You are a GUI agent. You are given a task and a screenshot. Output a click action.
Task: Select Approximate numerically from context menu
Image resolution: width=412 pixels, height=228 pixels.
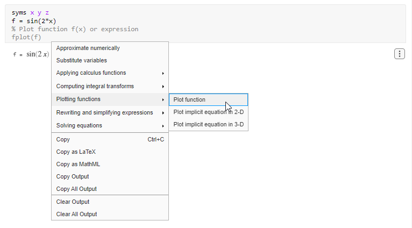pyautogui.click(x=88, y=48)
